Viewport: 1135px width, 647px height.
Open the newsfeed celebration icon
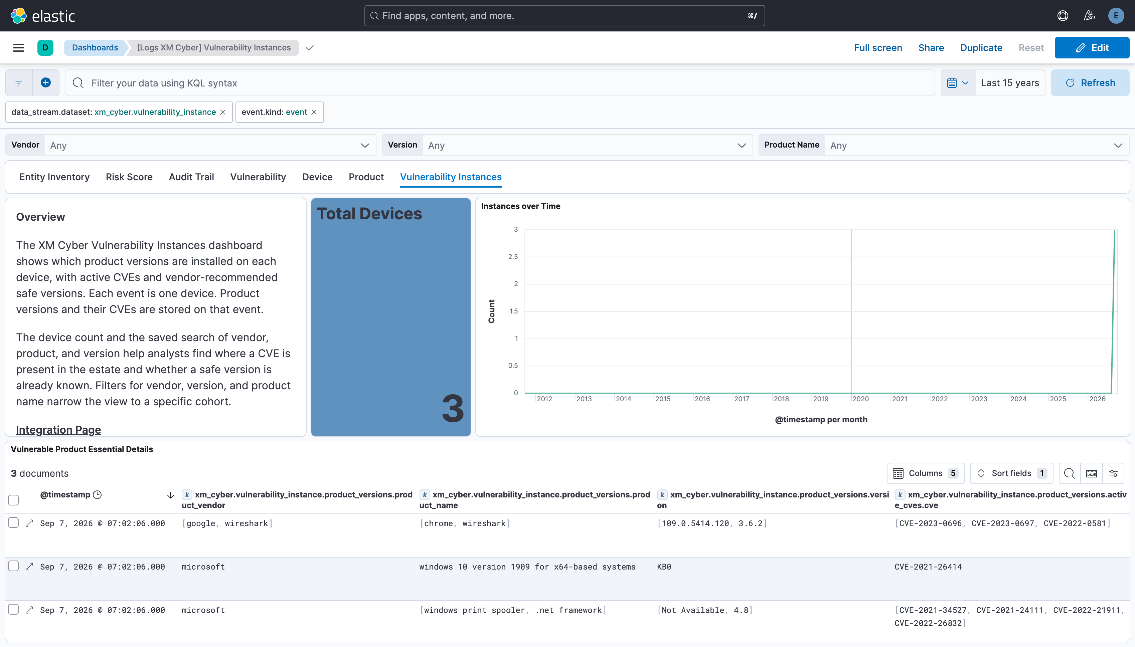[x=1089, y=16]
